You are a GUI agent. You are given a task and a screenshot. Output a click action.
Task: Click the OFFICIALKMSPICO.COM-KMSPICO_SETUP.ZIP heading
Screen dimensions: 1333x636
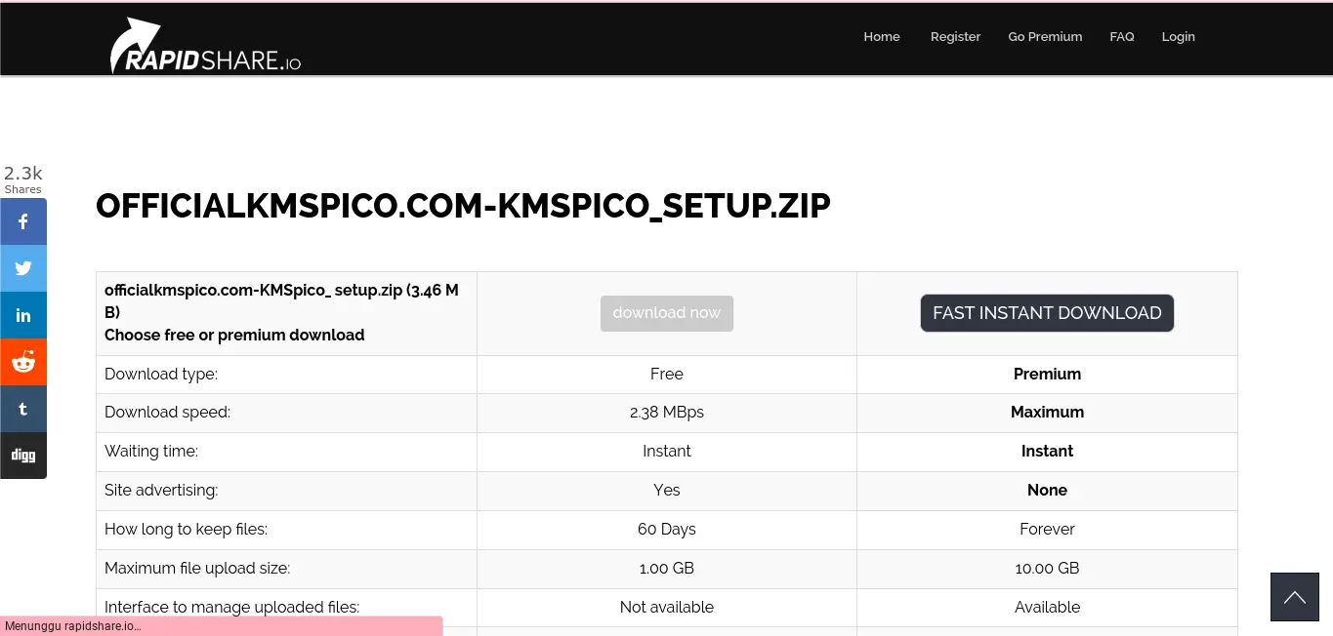pos(463,206)
